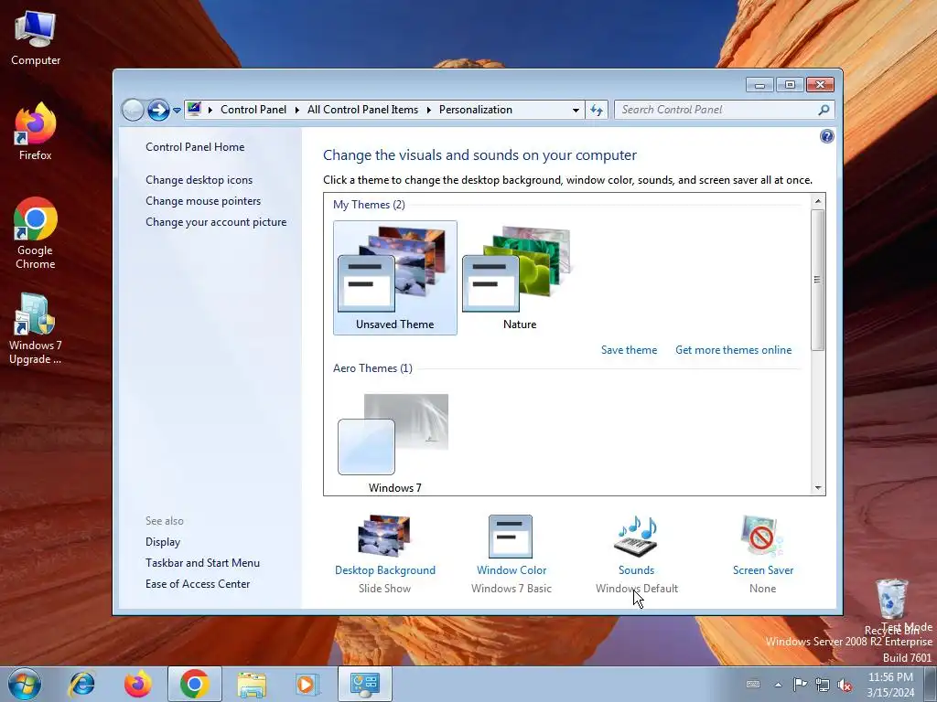Viewport: 937px width, 702px height.
Task: Click the muted volume tray icon
Action: coord(845,685)
